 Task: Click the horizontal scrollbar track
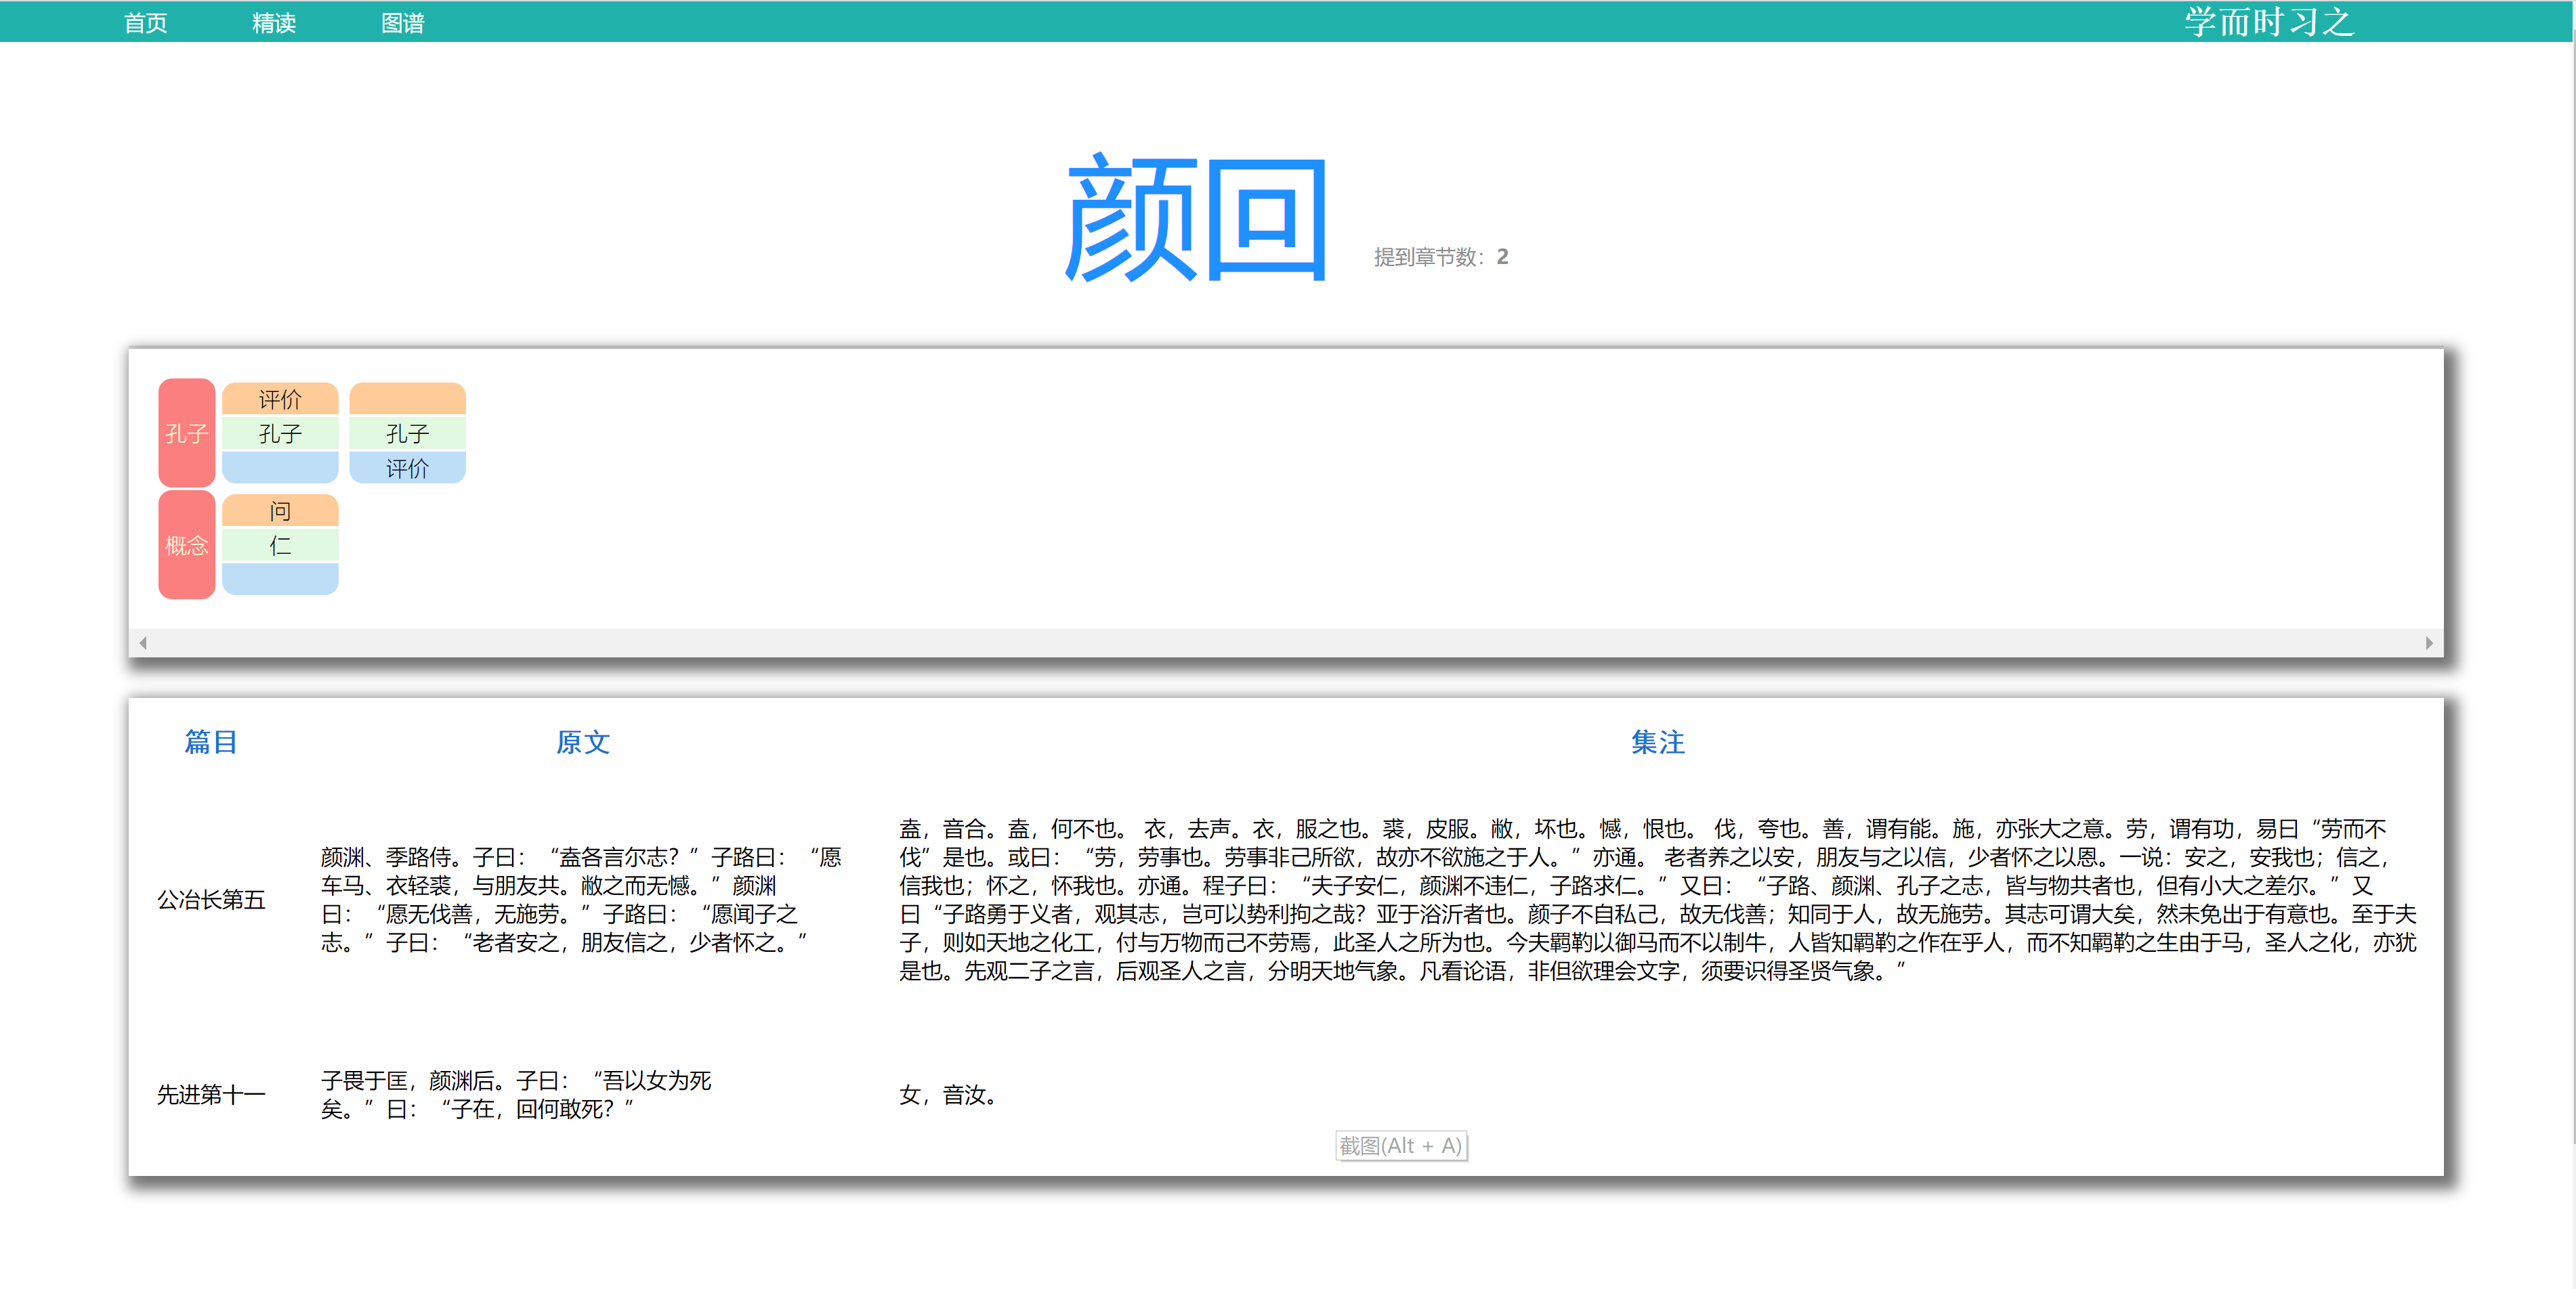[1285, 642]
